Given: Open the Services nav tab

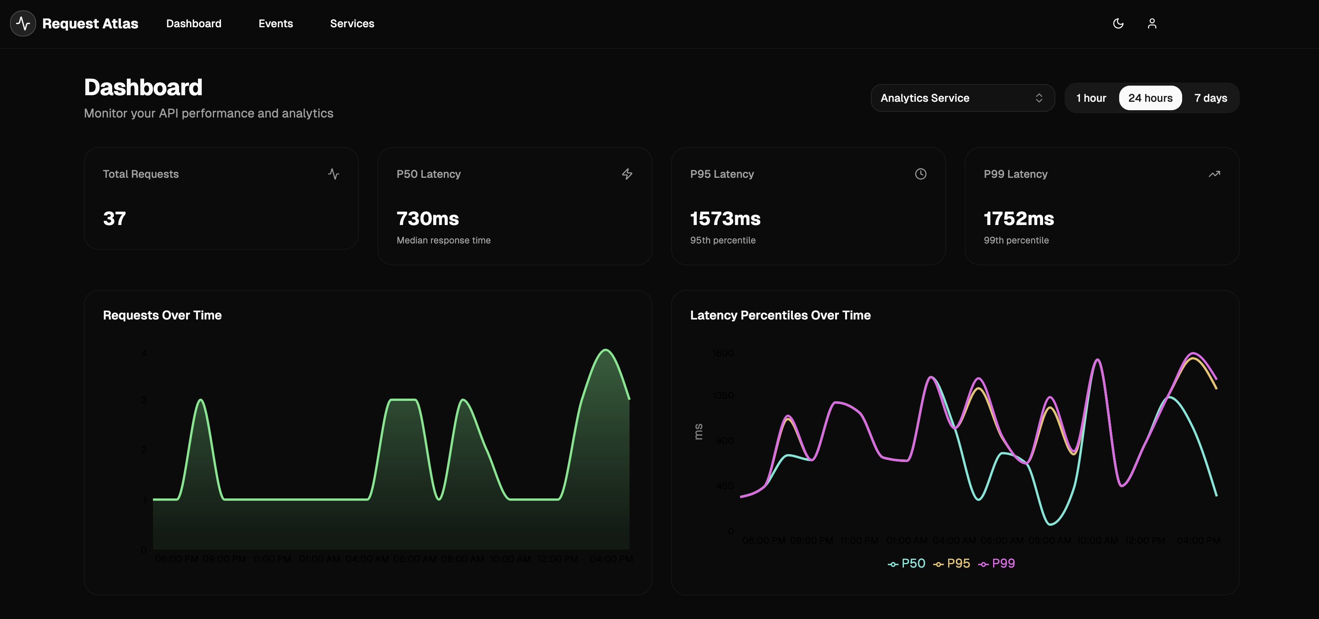Looking at the screenshot, I should point(352,23).
